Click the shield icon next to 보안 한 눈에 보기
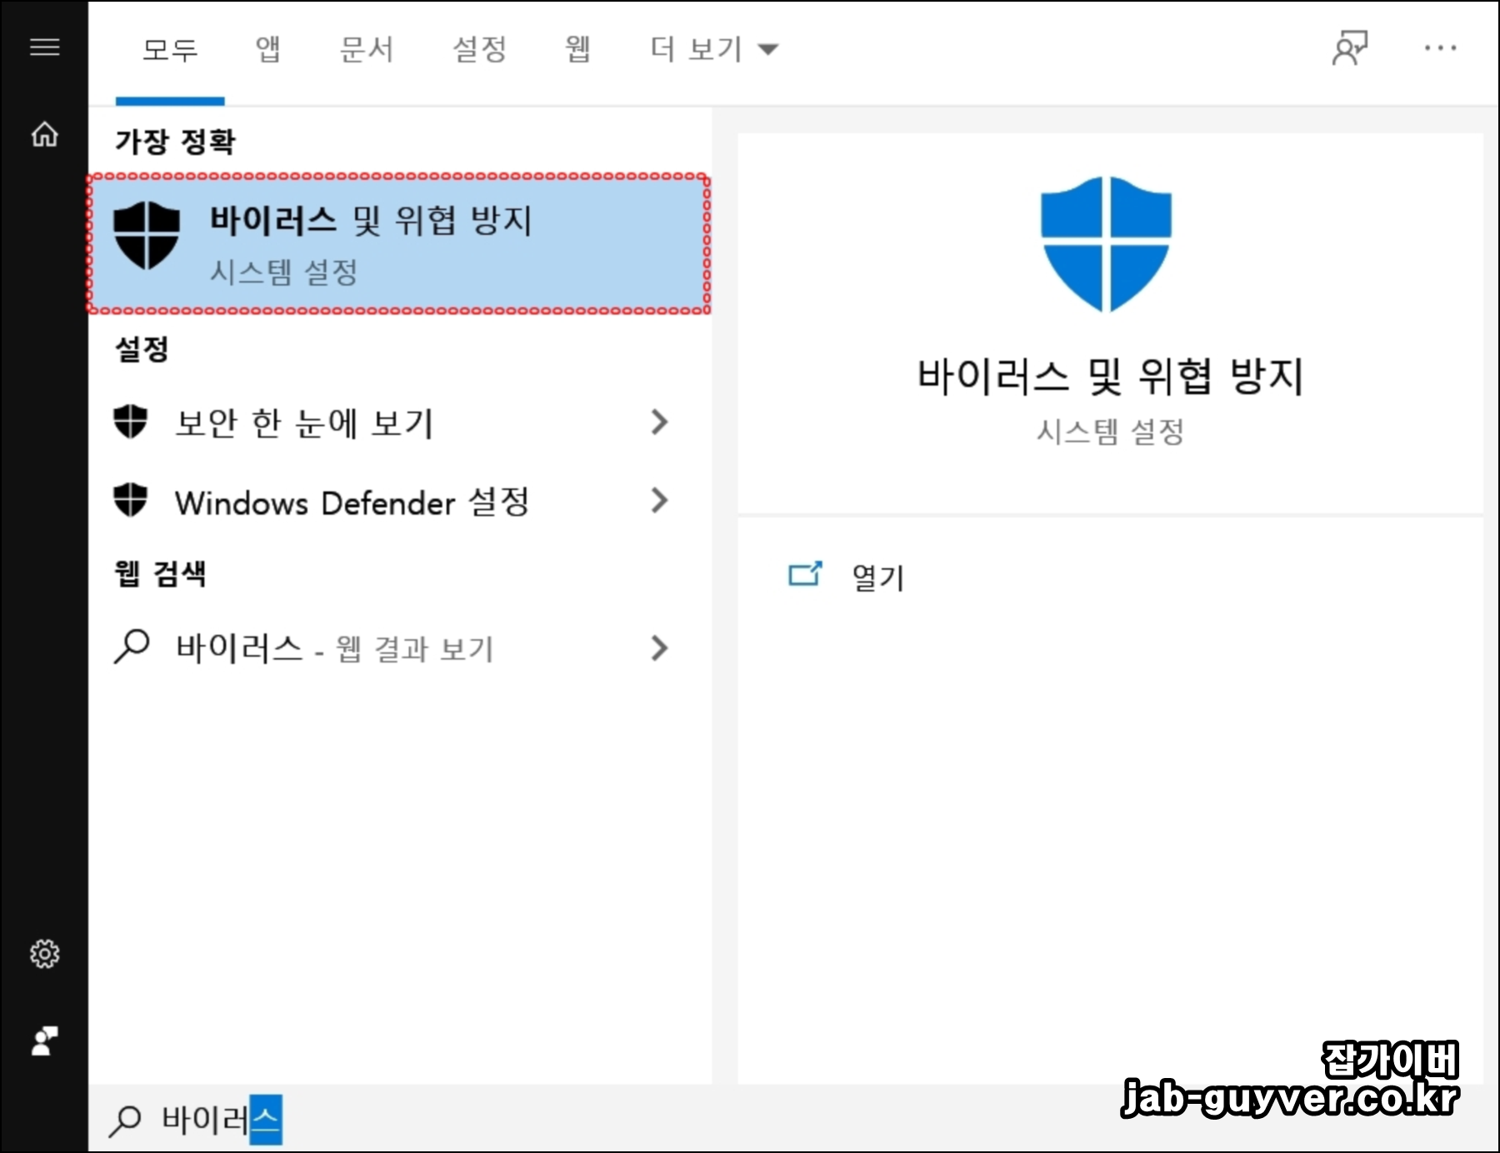1500x1153 pixels. 130,422
